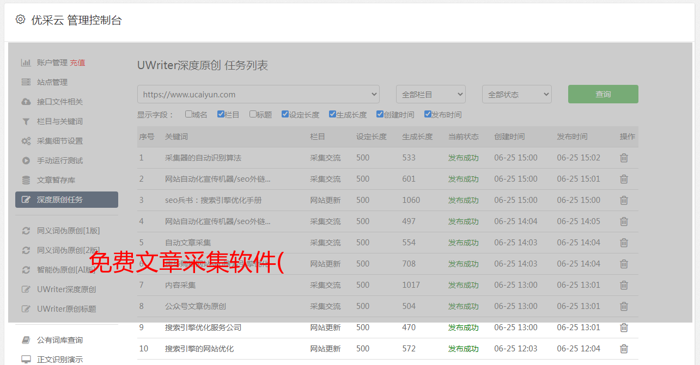
Task: Delete 公众号文章伪原创 row with trash icon
Action: point(624,306)
